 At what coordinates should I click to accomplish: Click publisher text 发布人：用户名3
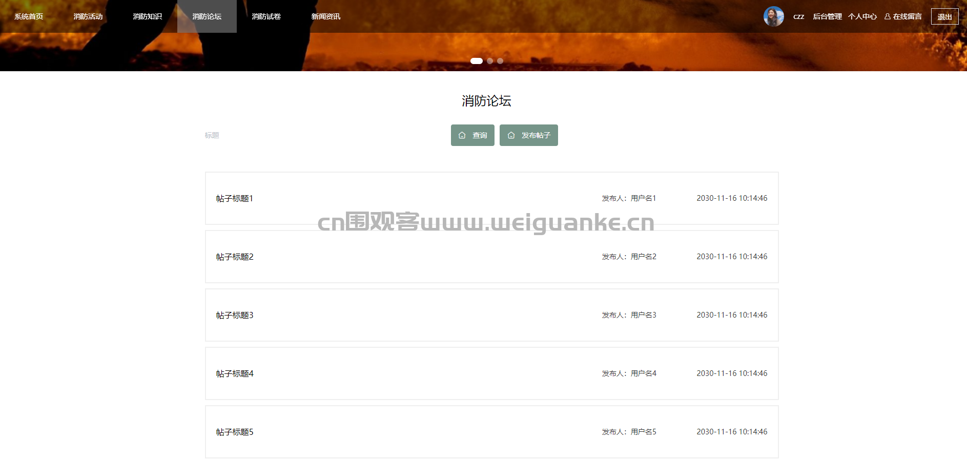[x=629, y=315]
